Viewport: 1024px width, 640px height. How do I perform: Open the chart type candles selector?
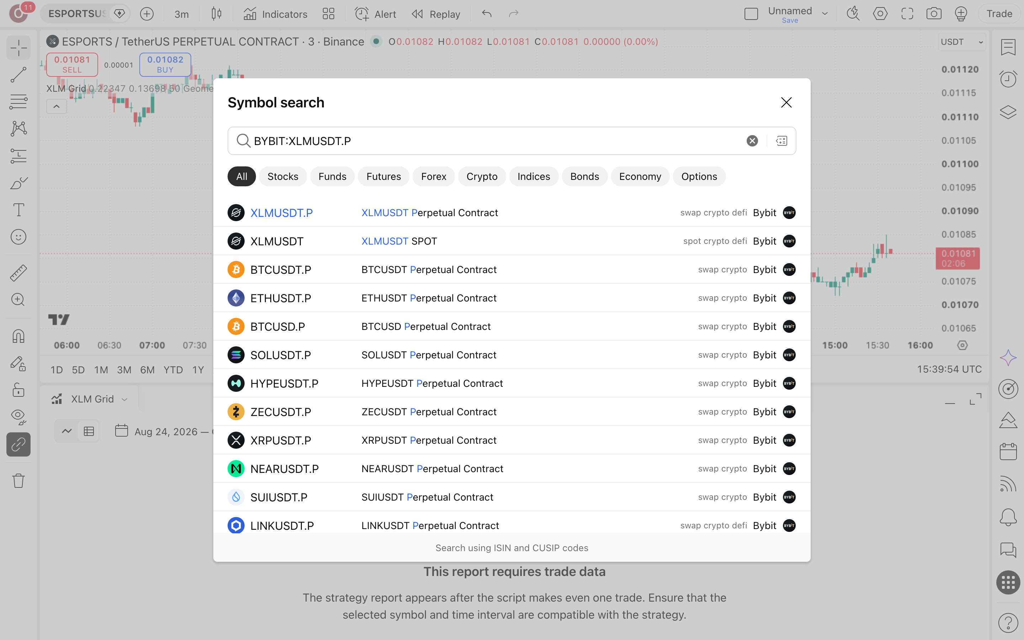(x=216, y=14)
